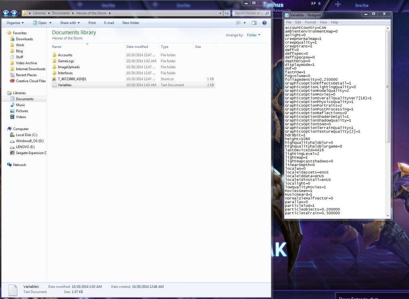The width and height of the screenshot is (409, 299).
Task: Click the E-mail toolbar button
Action: [x=109, y=23]
